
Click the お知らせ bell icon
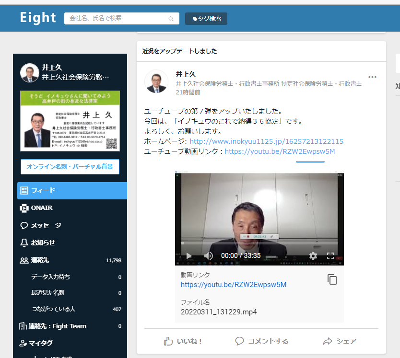[24, 243]
